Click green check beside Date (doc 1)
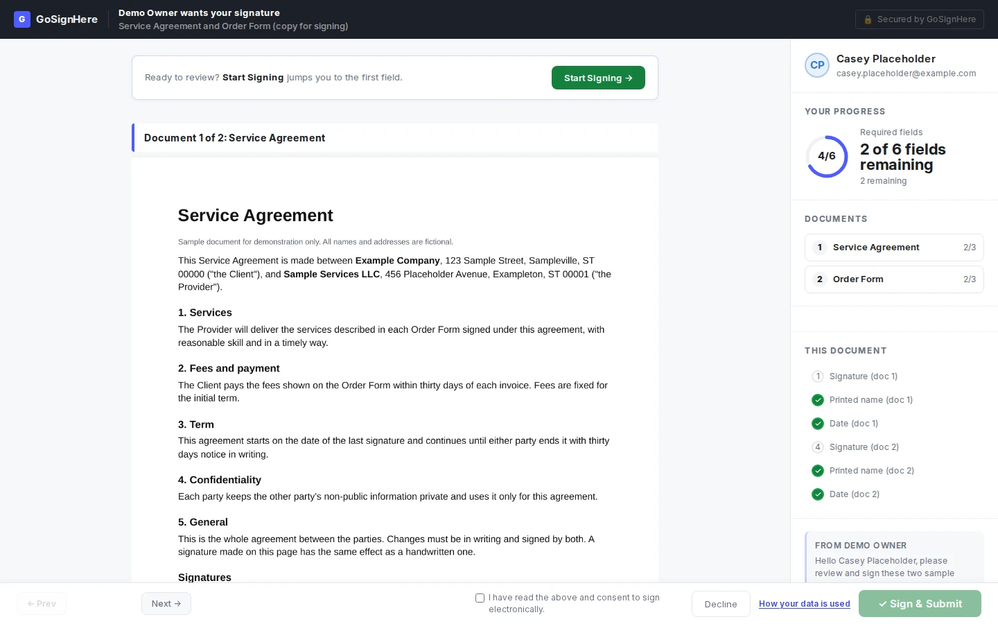Image resolution: width=998 pixels, height=624 pixels. [818, 424]
